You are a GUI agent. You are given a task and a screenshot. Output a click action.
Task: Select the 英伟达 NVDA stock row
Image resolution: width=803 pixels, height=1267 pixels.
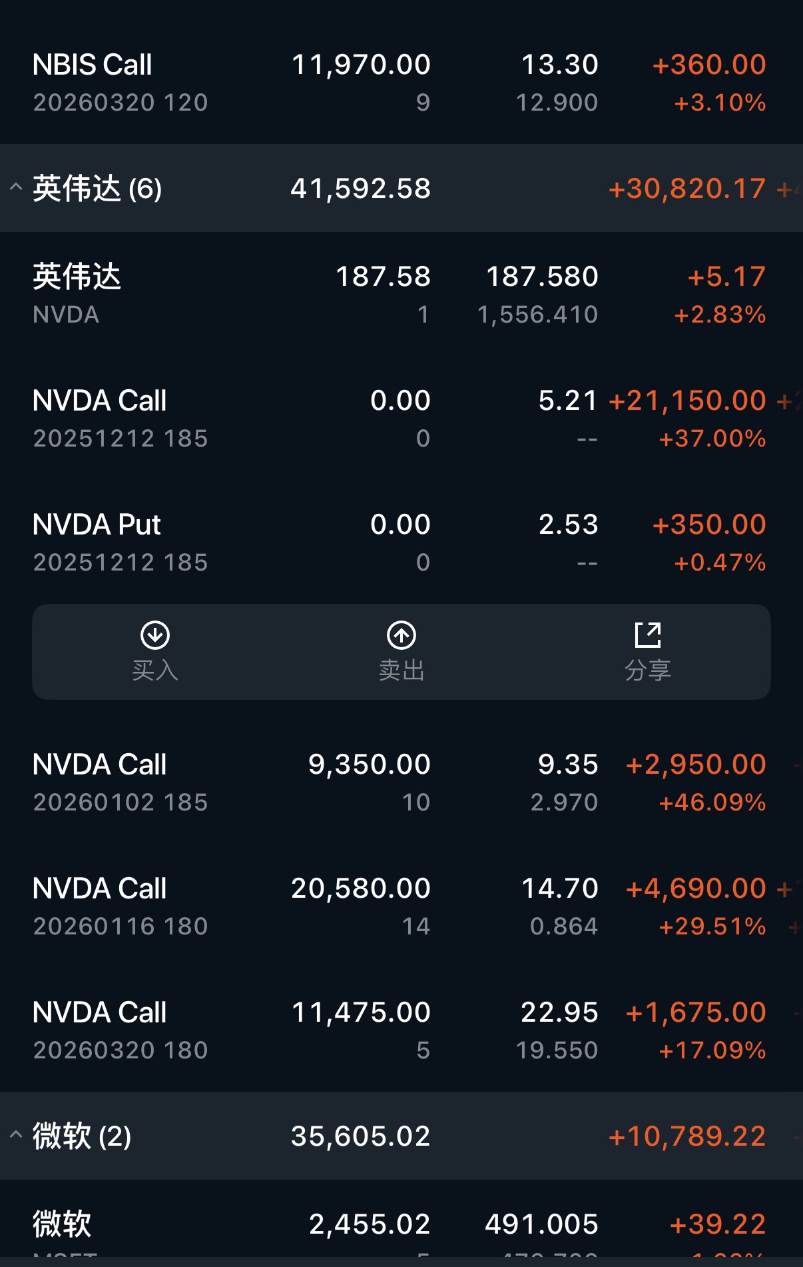(x=401, y=295)
